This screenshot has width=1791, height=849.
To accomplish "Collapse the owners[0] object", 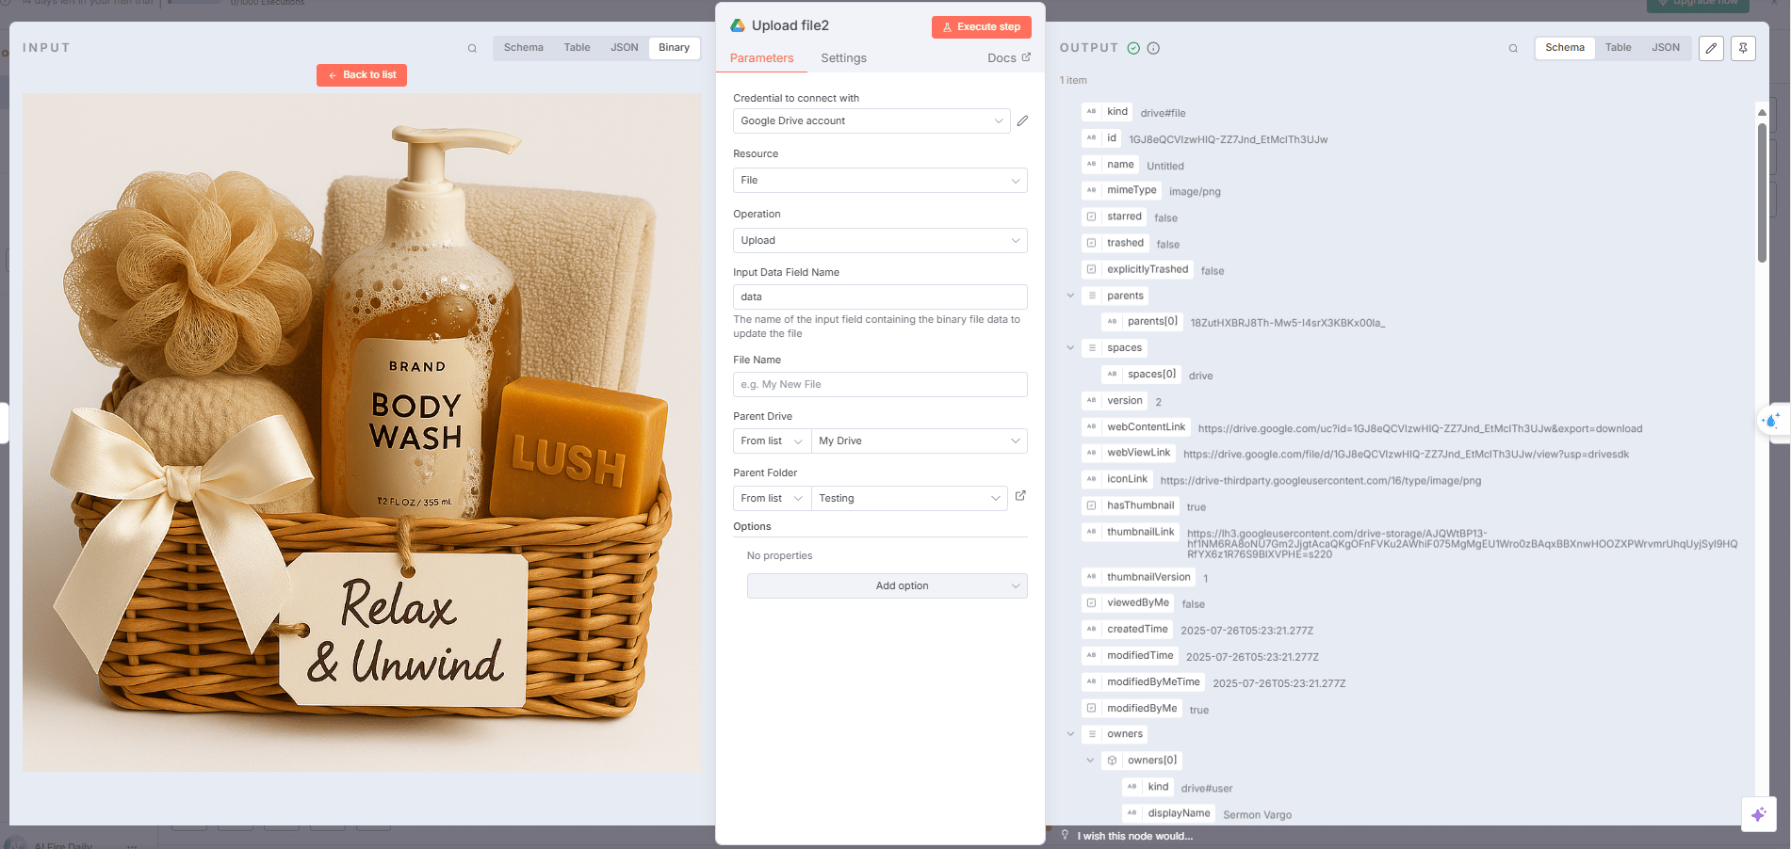I will [x=1090, y=761].
